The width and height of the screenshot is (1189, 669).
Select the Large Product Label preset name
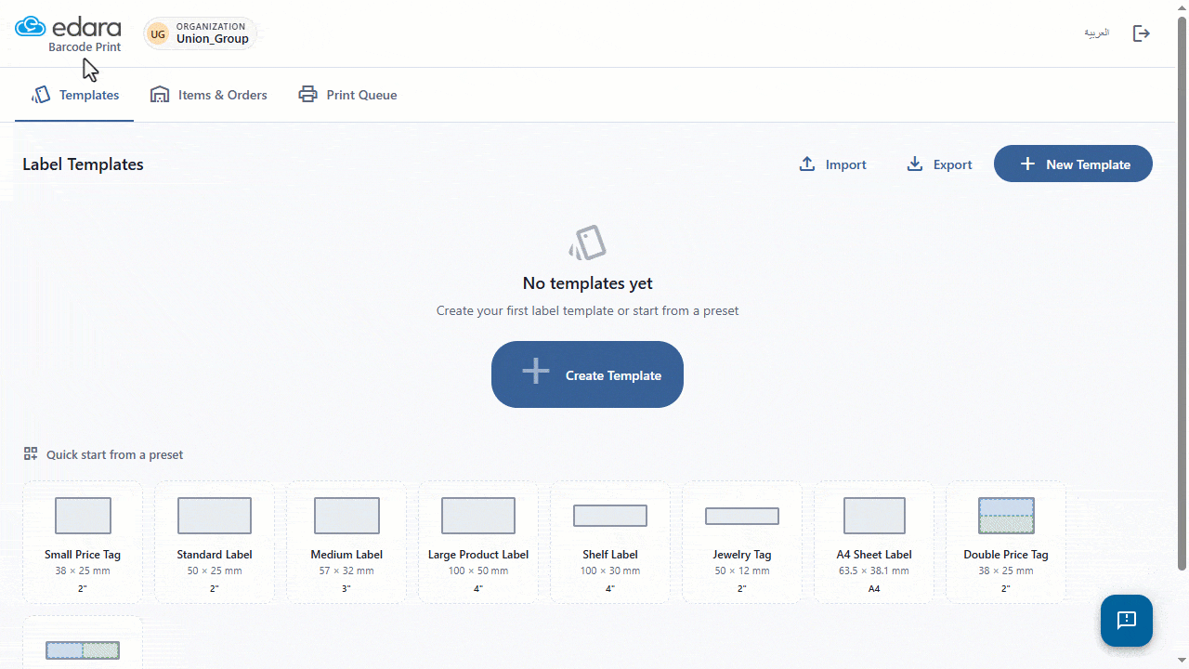pos(478,555)
